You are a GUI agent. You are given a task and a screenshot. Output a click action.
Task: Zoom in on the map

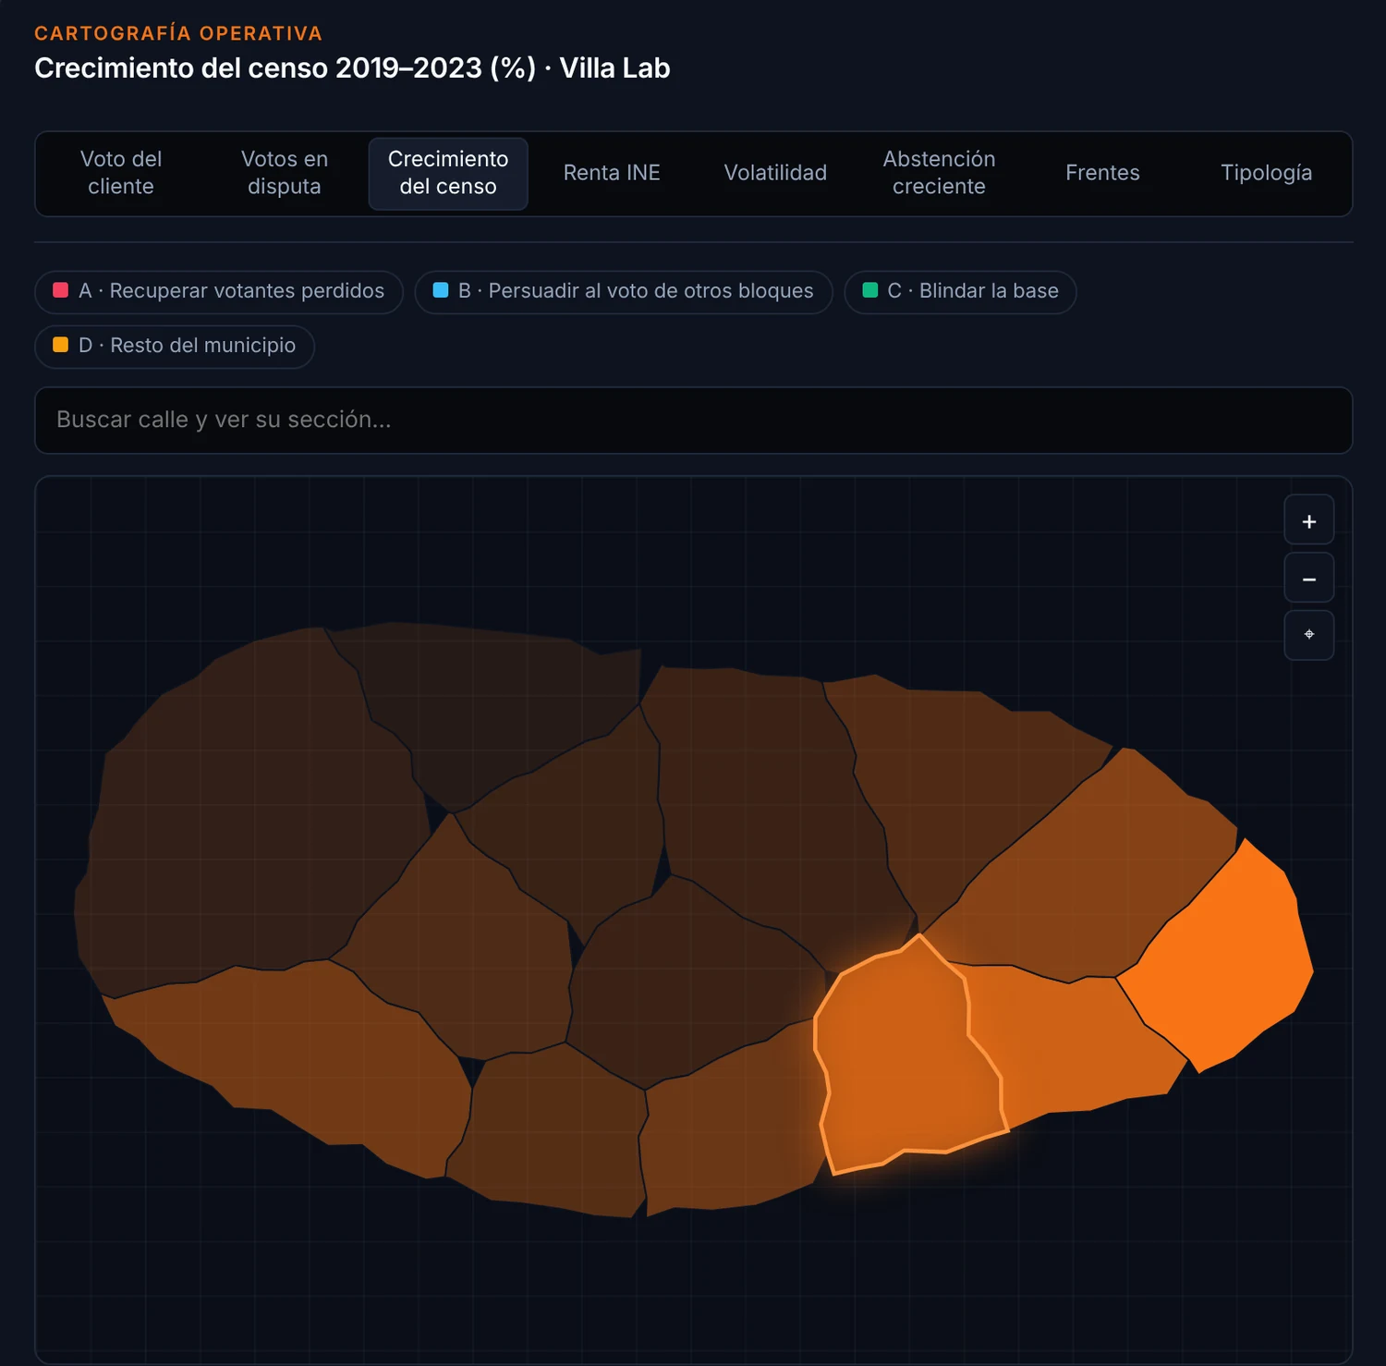(x=1308, y=520)
